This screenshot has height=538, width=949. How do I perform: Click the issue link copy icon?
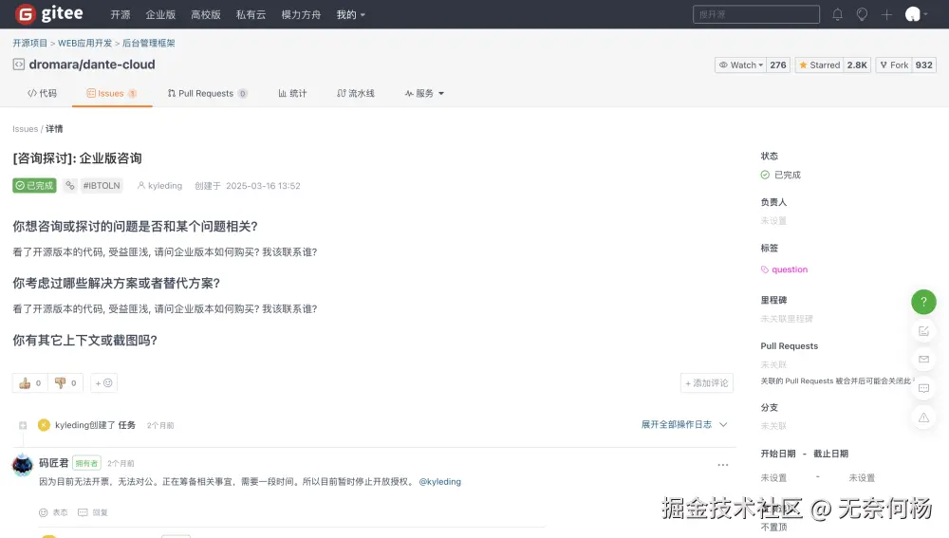coord(70,185)
